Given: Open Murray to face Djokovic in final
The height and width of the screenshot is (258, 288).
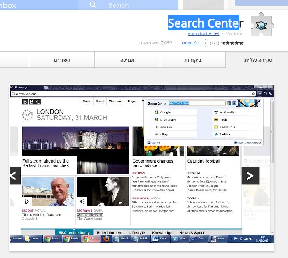Looking at the screenshot, I should point(206,181).
